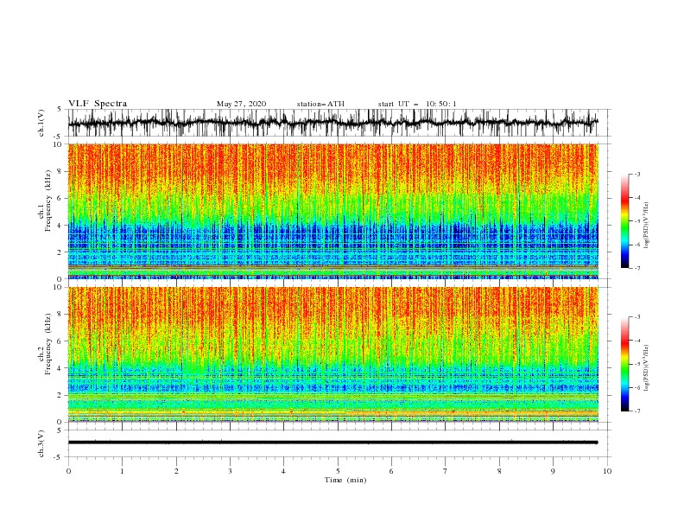Click the ch.2 color bar "-5" value
This screenshot has width=684, height=529.
click(x=637, y=364)
